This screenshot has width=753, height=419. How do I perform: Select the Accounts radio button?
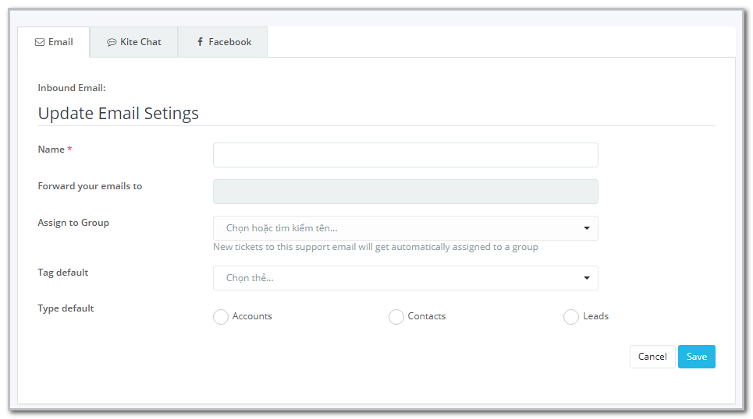click(x=220, y=316)
